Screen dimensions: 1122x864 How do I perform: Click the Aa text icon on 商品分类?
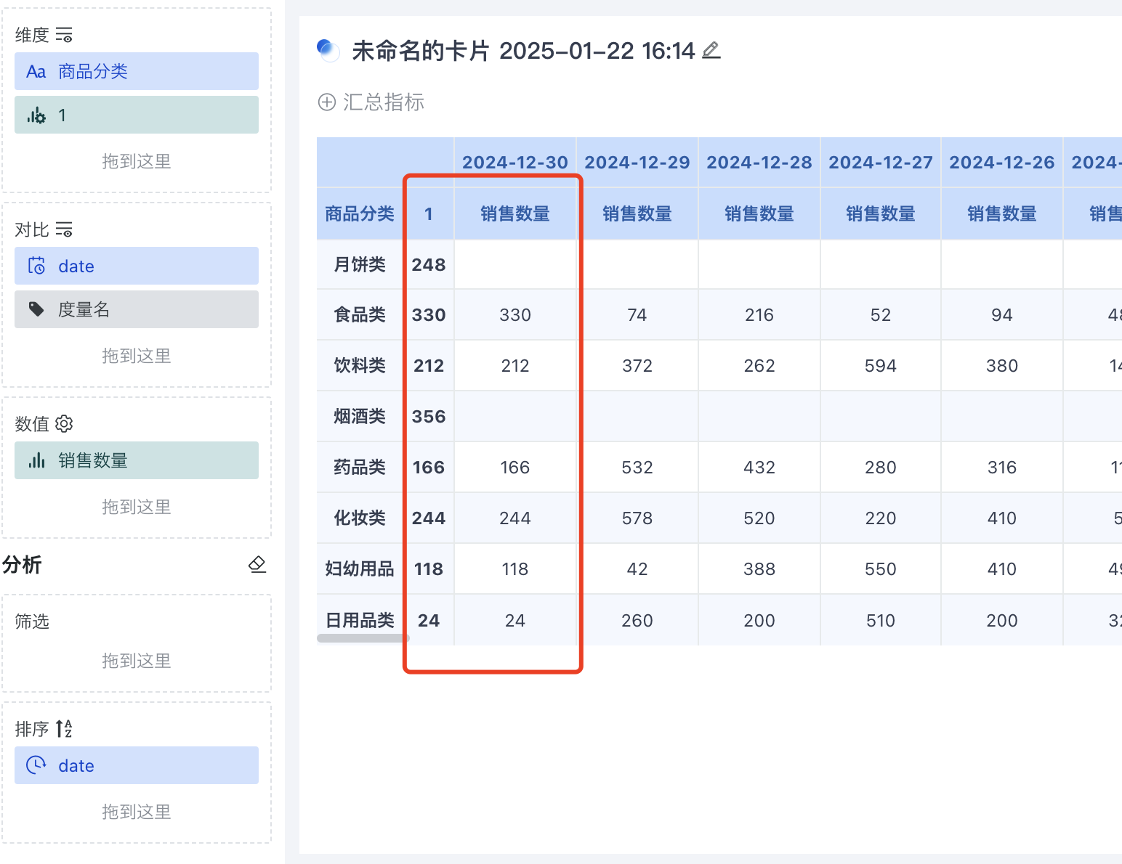click(36, 71)
